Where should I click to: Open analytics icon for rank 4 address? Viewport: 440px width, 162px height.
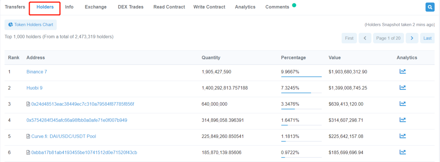(402, 120)
